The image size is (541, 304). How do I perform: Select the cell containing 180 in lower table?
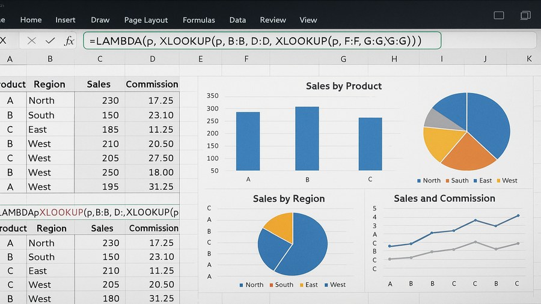tap(100, 298)
